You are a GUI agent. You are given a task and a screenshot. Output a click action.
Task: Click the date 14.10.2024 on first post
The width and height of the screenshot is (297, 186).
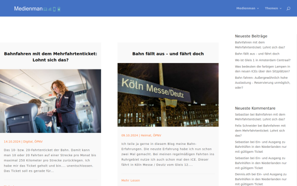(x=12, y=141)
